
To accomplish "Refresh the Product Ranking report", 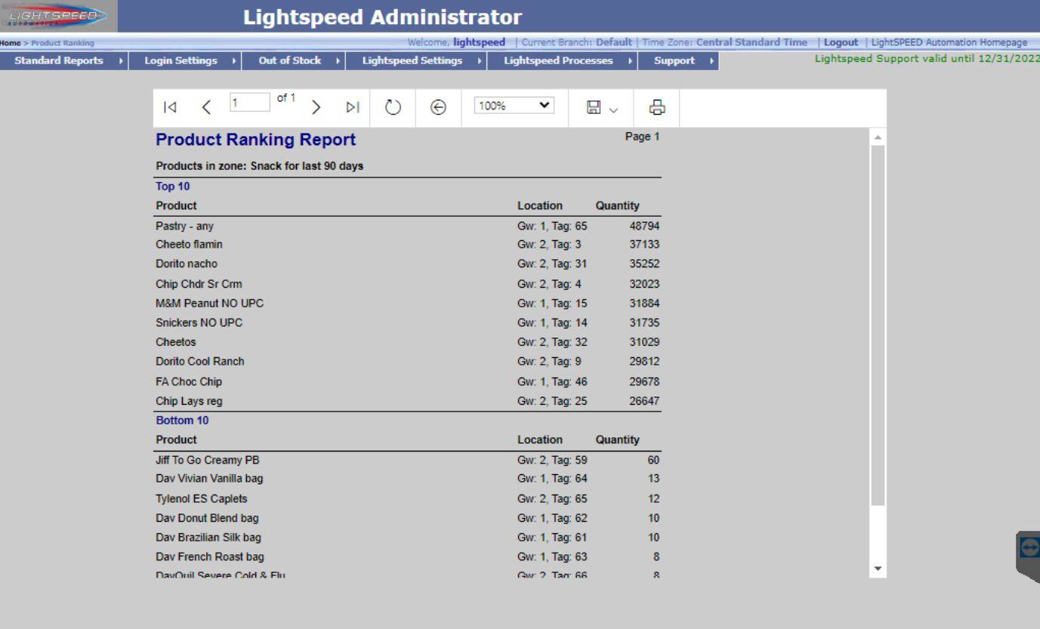I will [x=392, y=108].
